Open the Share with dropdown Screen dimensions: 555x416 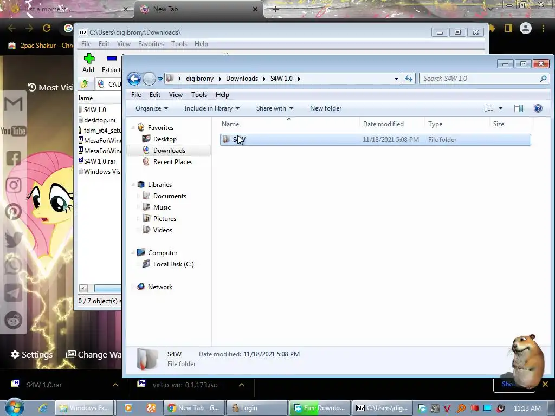[x=275, y=108]
